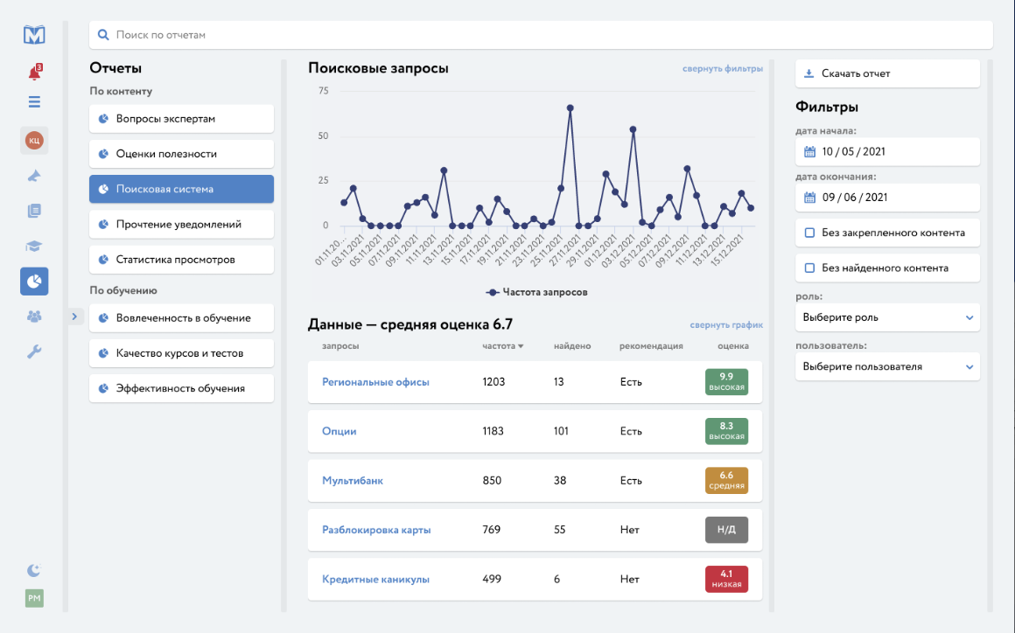The width and height of the screenshot is (1015, 633).
Task: Enable 'Без закрепленного контента' checkbox
Action: pyautogui.click(x=809, y=233)
